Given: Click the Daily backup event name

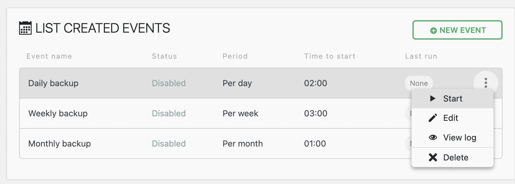Looking at the screenshot, I should 53,83.
